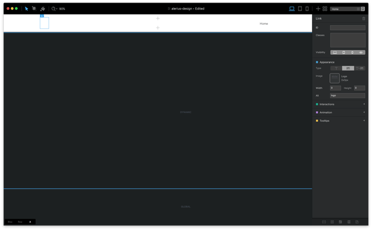Toggle desktop visibility for the link
The height and width of the screenshot is (230, 372).
pos(335,52)
